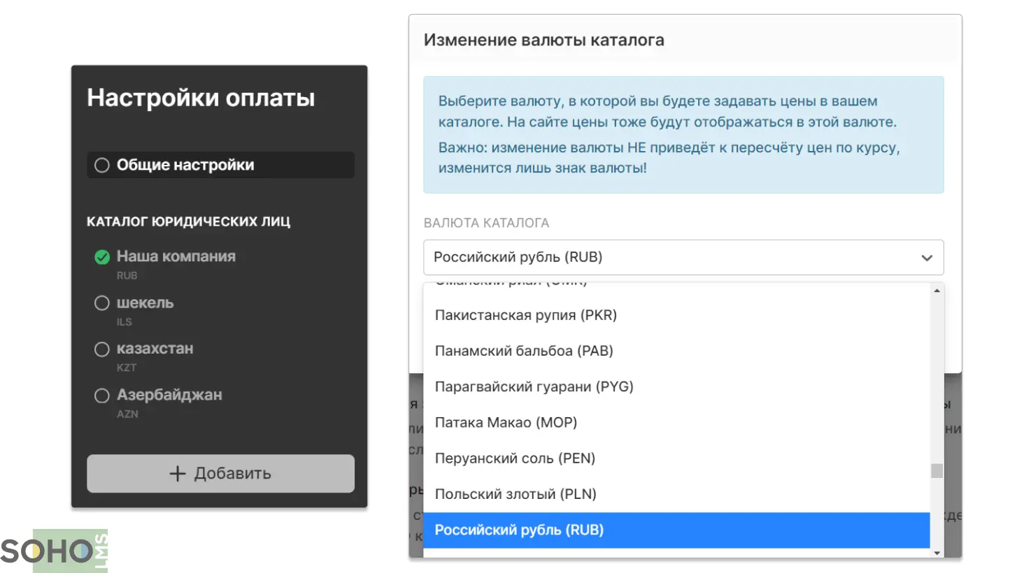
Task: Click the SOHO LMS logo
Action: pos(55,551)
